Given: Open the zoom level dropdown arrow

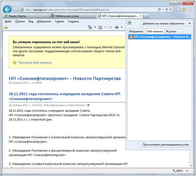Looking at the screenshot, I should [187, 171].
